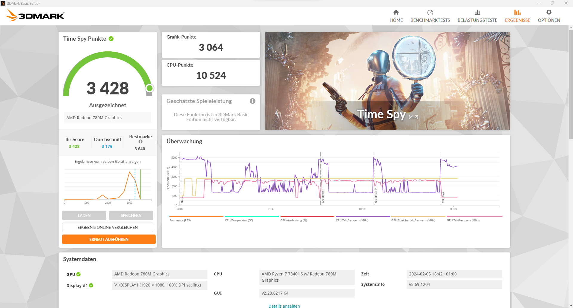The width and height of the screenshot is (573, 308).
Task: Click the CPU field showing Ryzen 7 7840HS
Action: pos(307,277)
